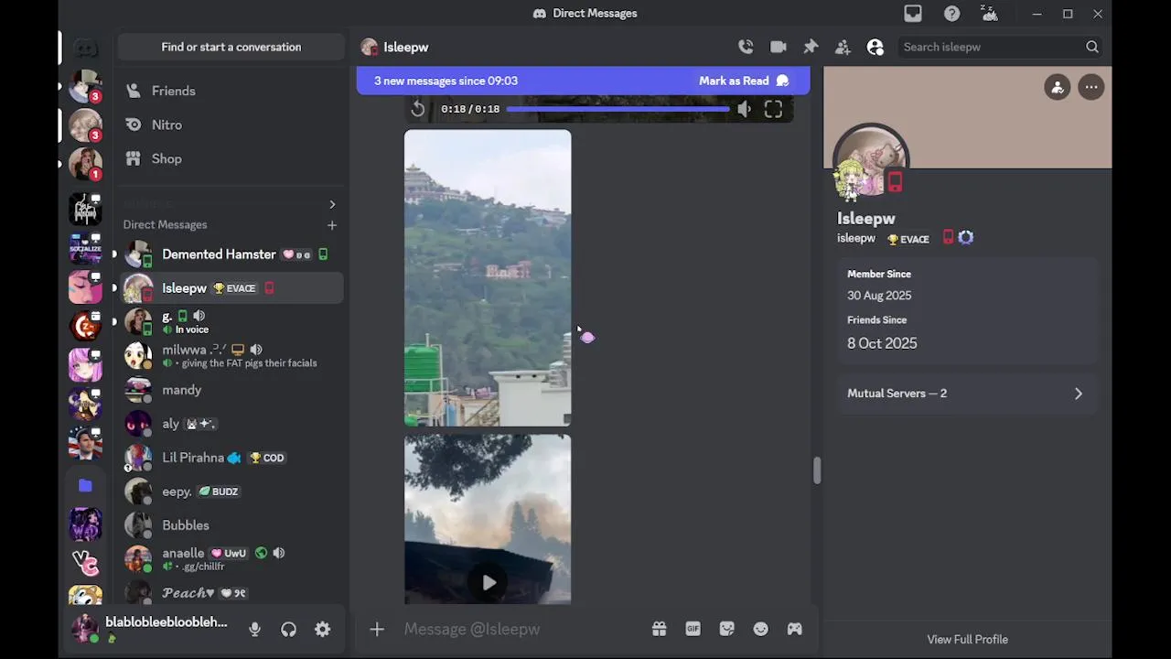Open profile more options menu
1171x659 pixels.
[x=1090, y=87]
